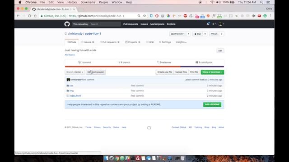
Task: Star the repository
Action: [x=198, y=34]
